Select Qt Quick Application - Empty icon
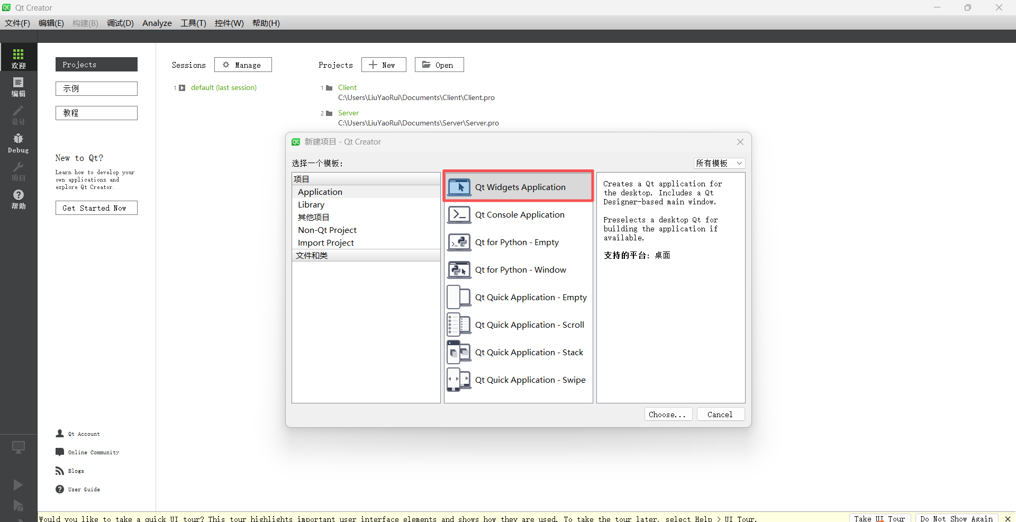The image size is (1016, 522). coord(459,297)
